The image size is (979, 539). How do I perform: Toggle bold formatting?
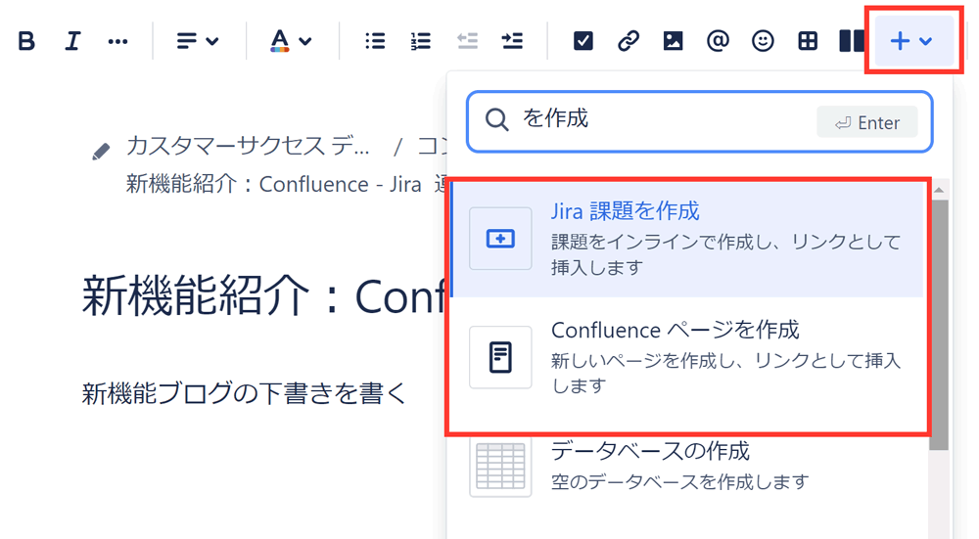coord(26,41)
